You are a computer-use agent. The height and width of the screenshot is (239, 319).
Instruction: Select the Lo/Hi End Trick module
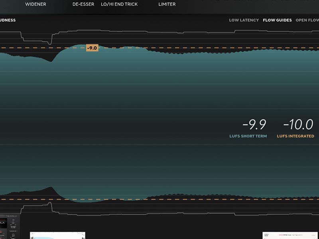119,4
